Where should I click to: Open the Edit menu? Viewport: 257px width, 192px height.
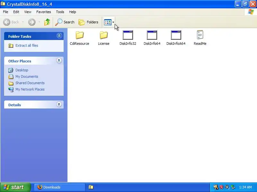[16, 12]
